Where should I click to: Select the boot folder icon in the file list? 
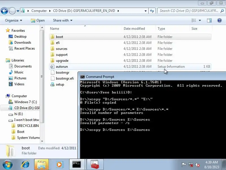point(52,37)
